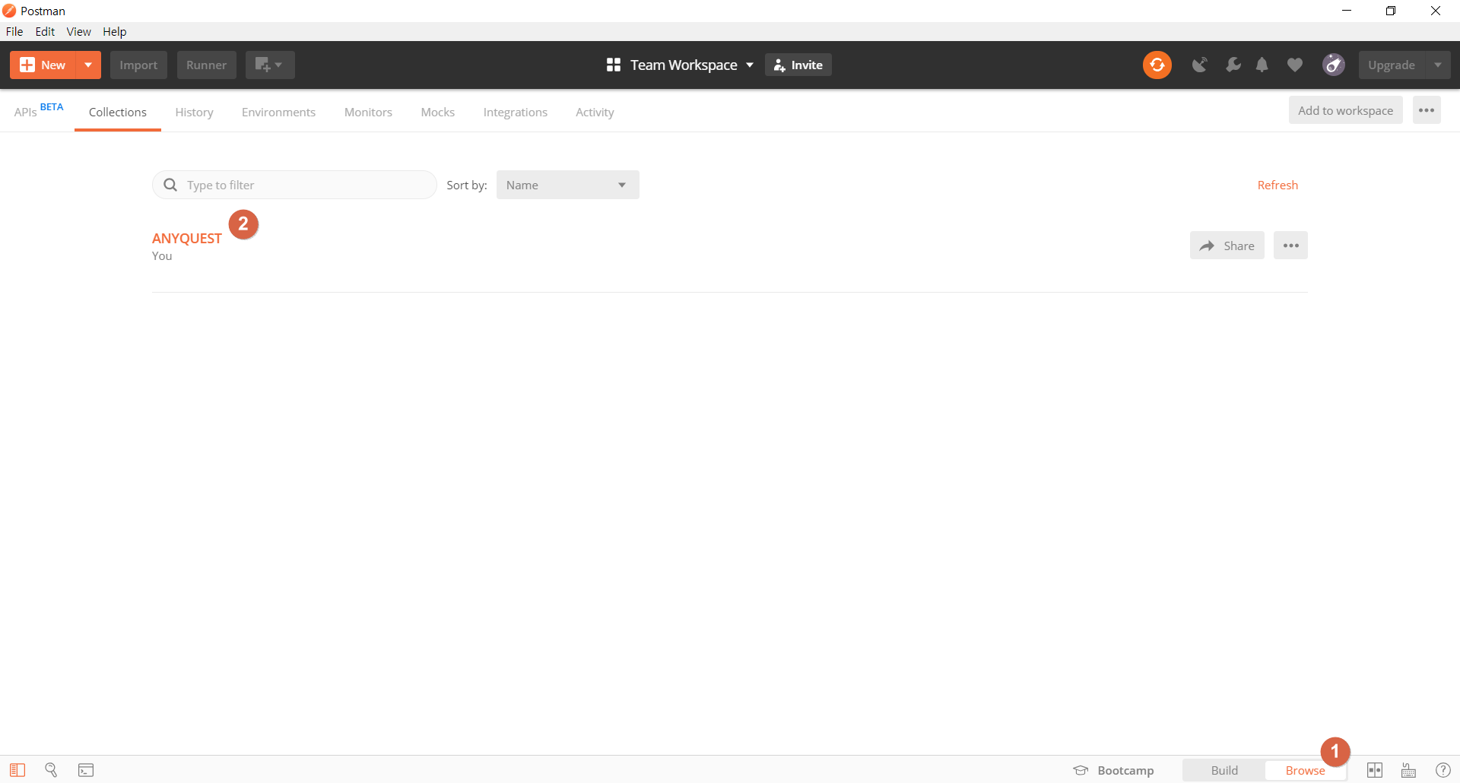Click the orange sync status icon
Image resolution: width=1460 pixels, height=783 pixels.
(1157, 65)
